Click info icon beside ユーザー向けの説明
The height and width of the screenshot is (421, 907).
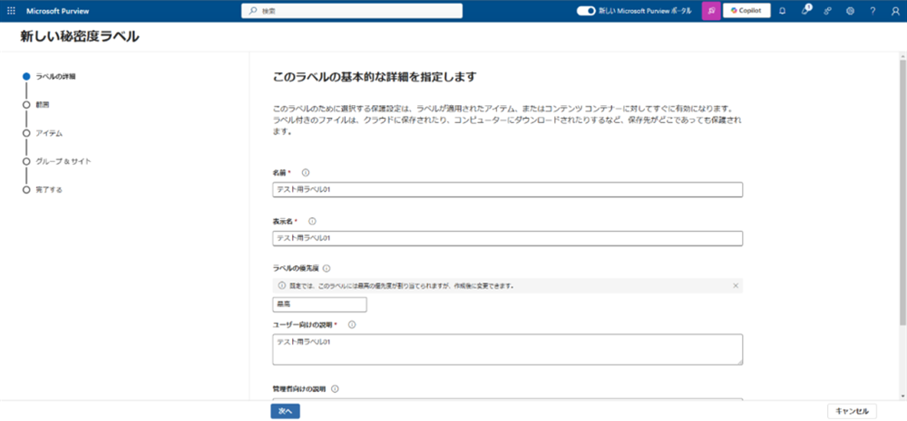(351, 324)
